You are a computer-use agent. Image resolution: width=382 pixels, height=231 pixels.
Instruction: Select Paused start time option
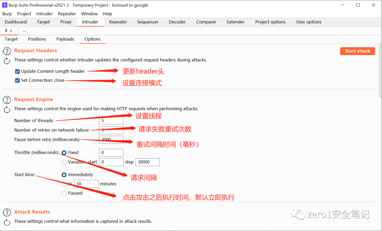(x=64, y=193)
